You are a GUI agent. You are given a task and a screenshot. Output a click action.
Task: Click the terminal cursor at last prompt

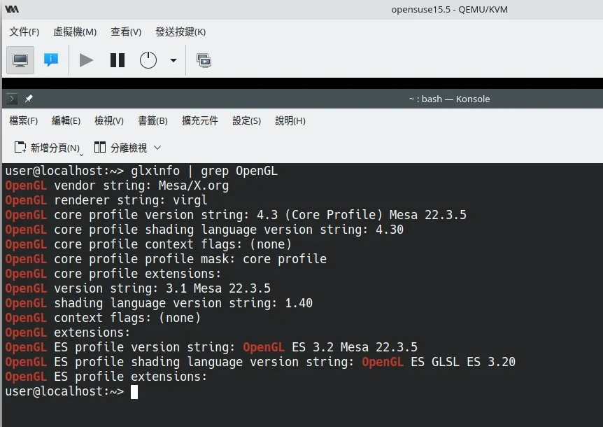134,392
